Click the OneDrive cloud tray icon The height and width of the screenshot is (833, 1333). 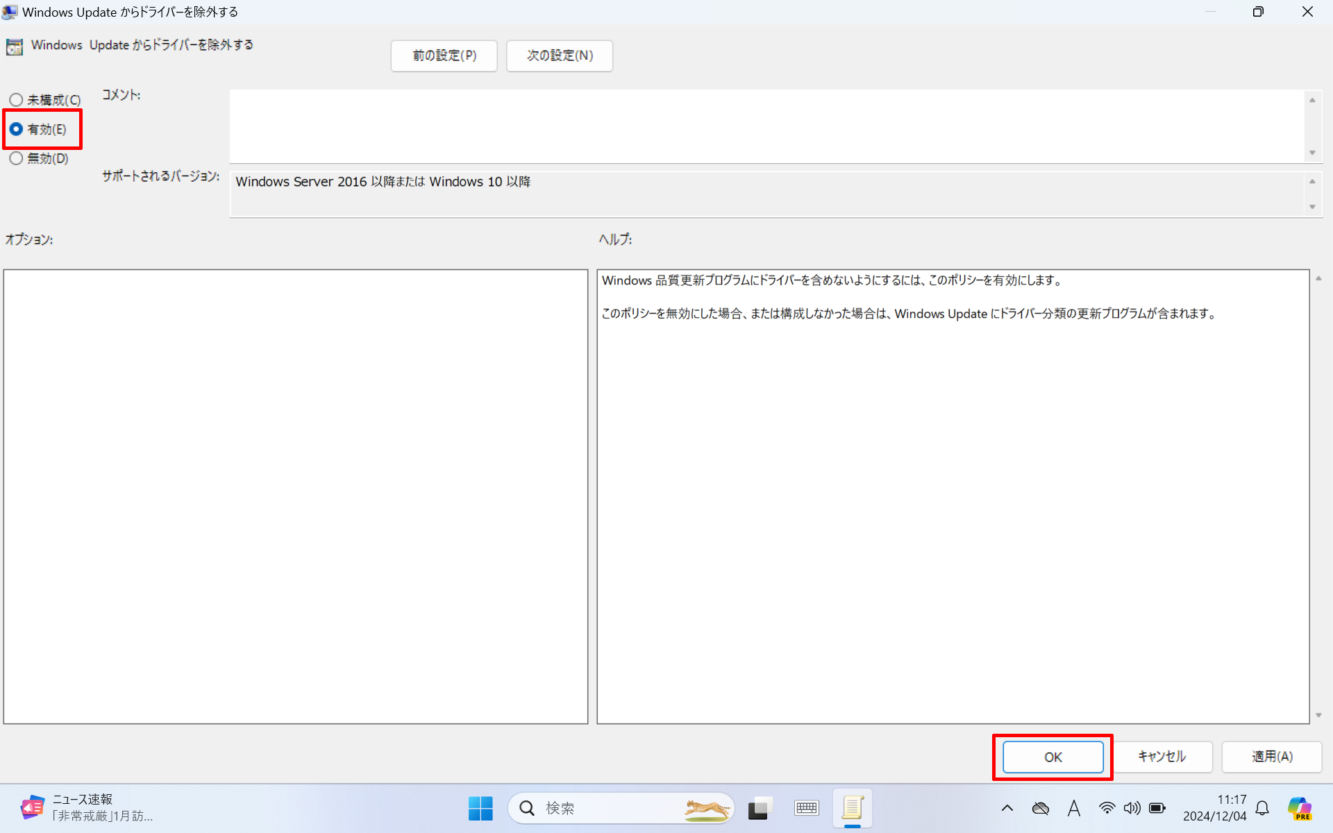(1041, 809)
